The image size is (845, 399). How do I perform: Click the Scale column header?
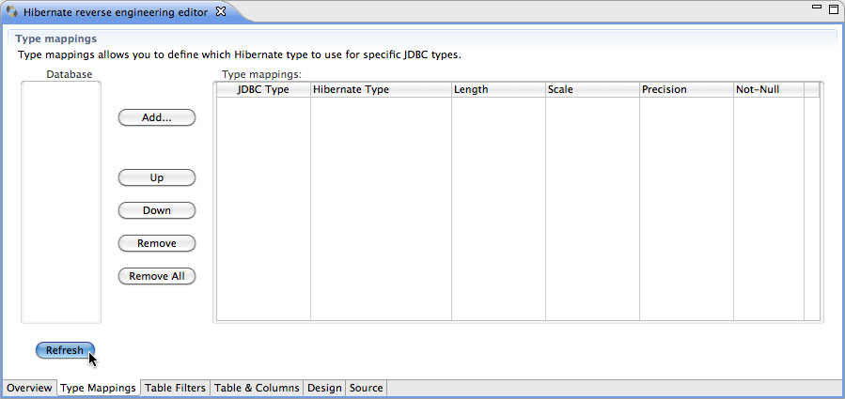[592, 90]
